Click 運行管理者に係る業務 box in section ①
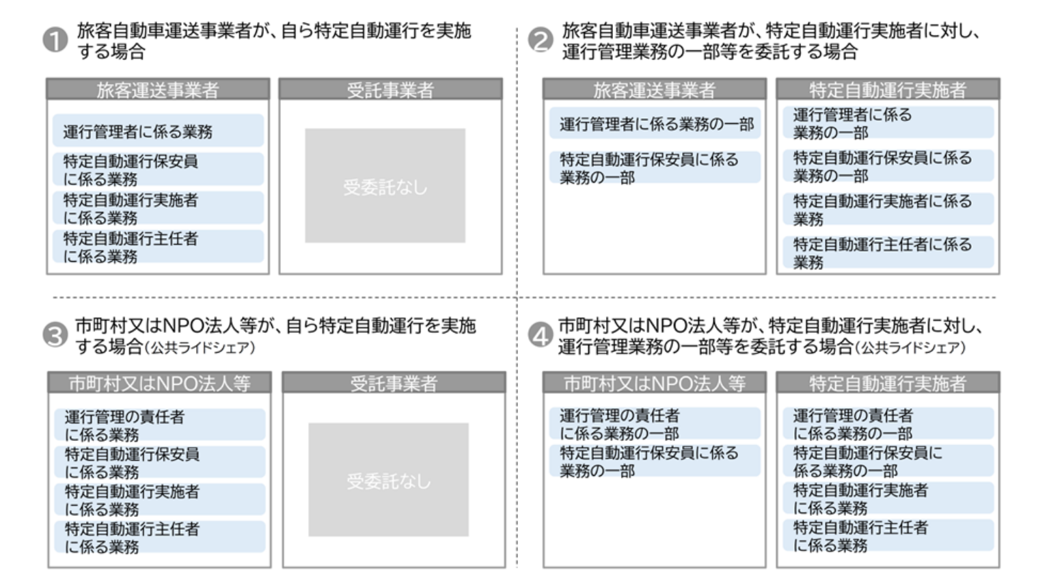Image resolution: width=1049 pixels, height=581 pixels. pyautogui.click(x=159, y=131)
